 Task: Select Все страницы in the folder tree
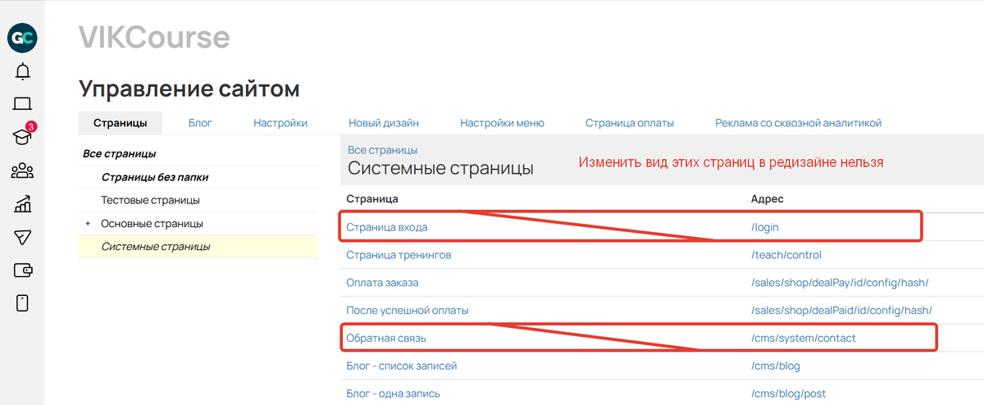120,153
